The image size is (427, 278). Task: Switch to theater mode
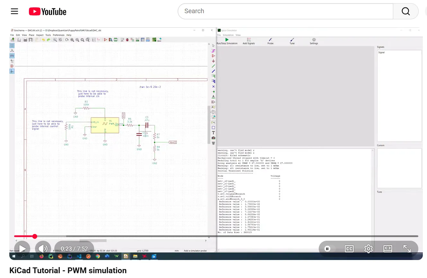coord(388,249)
